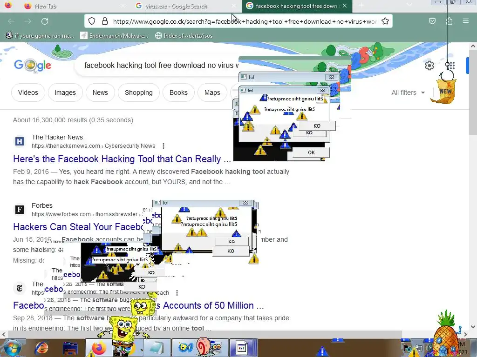Open the Firefox extensions icon
The image size is (477, 357).
(449, 21)
